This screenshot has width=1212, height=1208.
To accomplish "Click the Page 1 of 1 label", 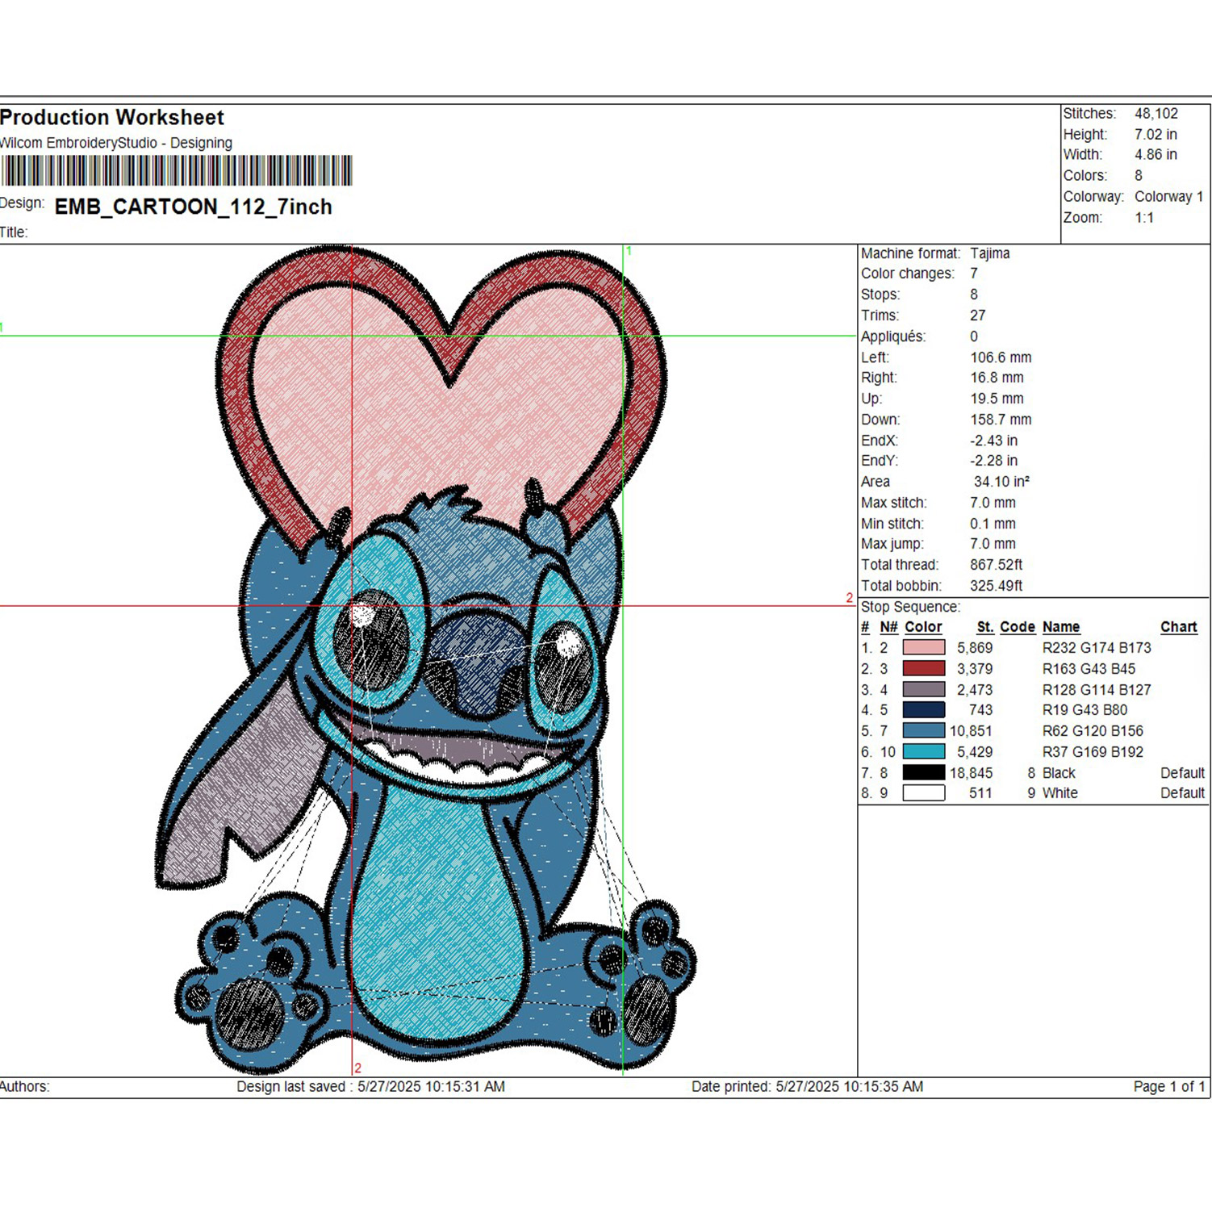I will pos(1168,1087).
